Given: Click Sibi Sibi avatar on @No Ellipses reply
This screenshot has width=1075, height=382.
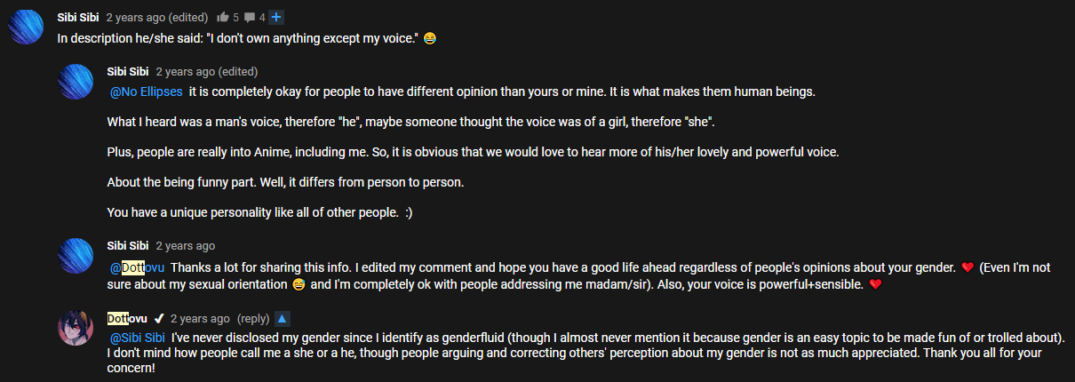Looking at the screenshot, I should (x=76, y=81).
